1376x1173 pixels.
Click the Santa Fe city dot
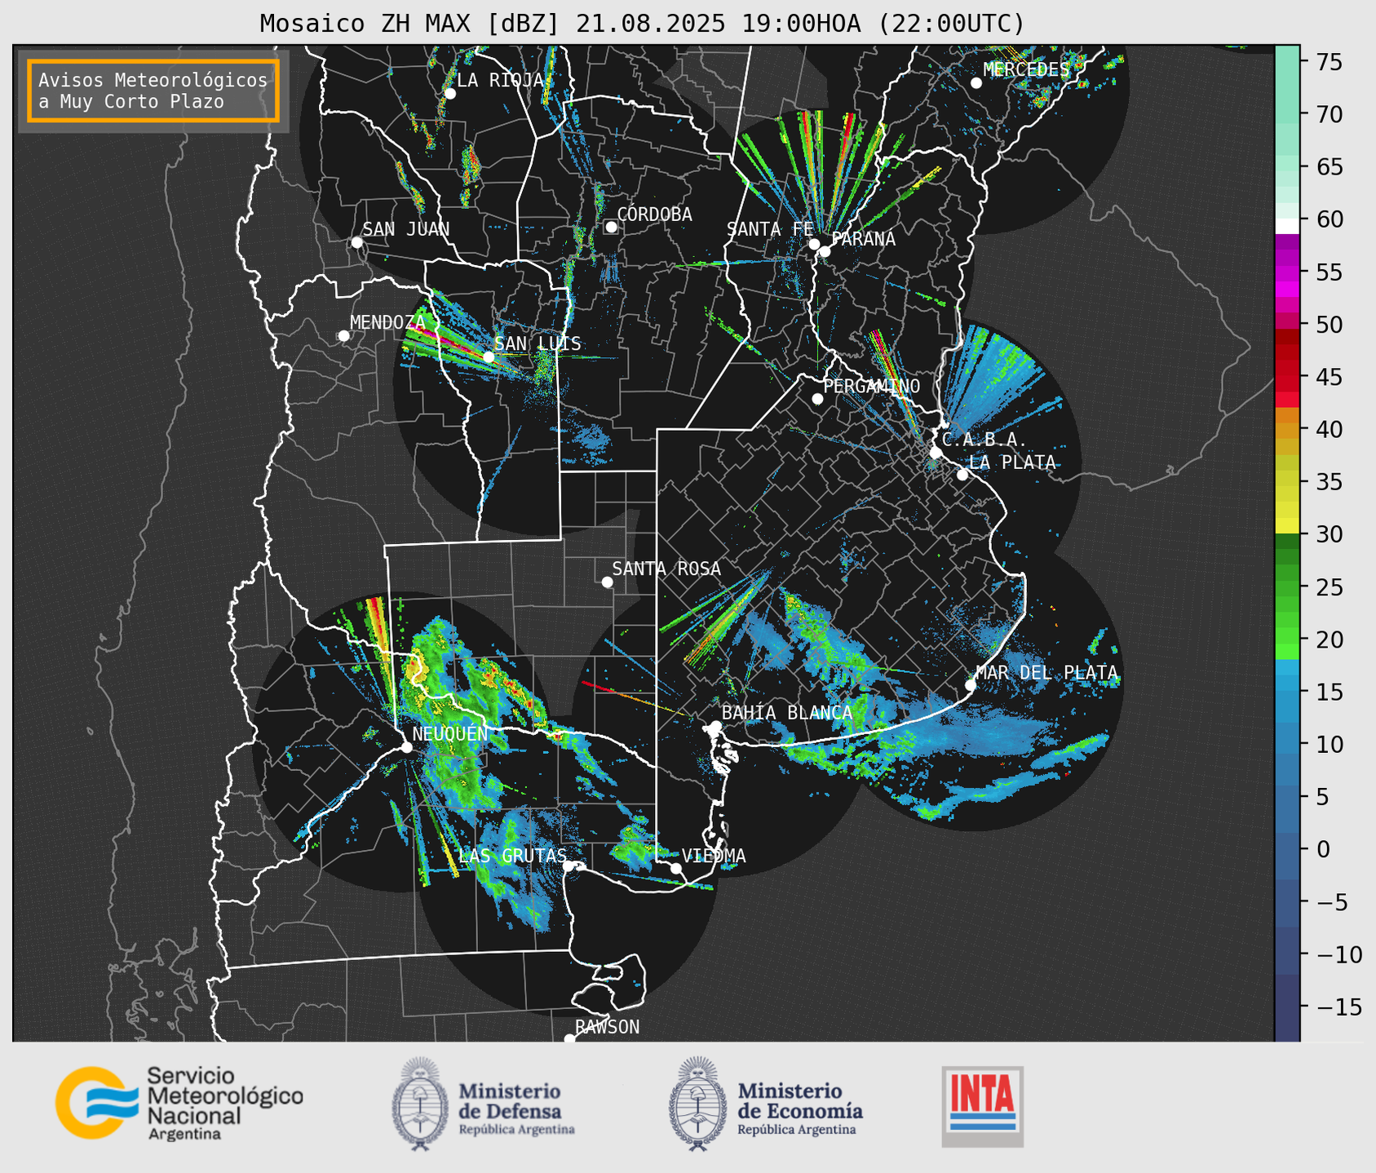pos(814,244)
